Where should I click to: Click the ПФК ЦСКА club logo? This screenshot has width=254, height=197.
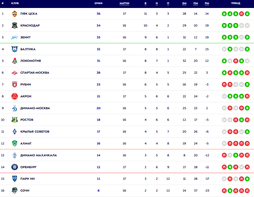click(15, 14)
